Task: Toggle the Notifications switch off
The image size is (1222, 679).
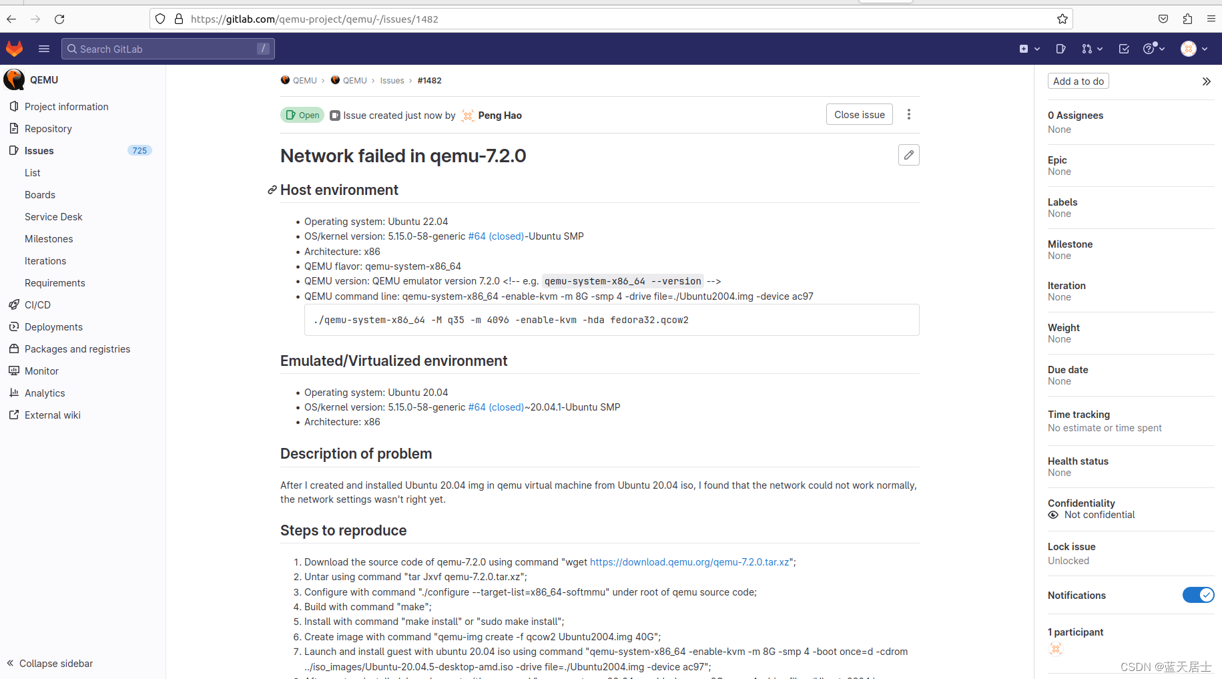Action: point(1198,595)
